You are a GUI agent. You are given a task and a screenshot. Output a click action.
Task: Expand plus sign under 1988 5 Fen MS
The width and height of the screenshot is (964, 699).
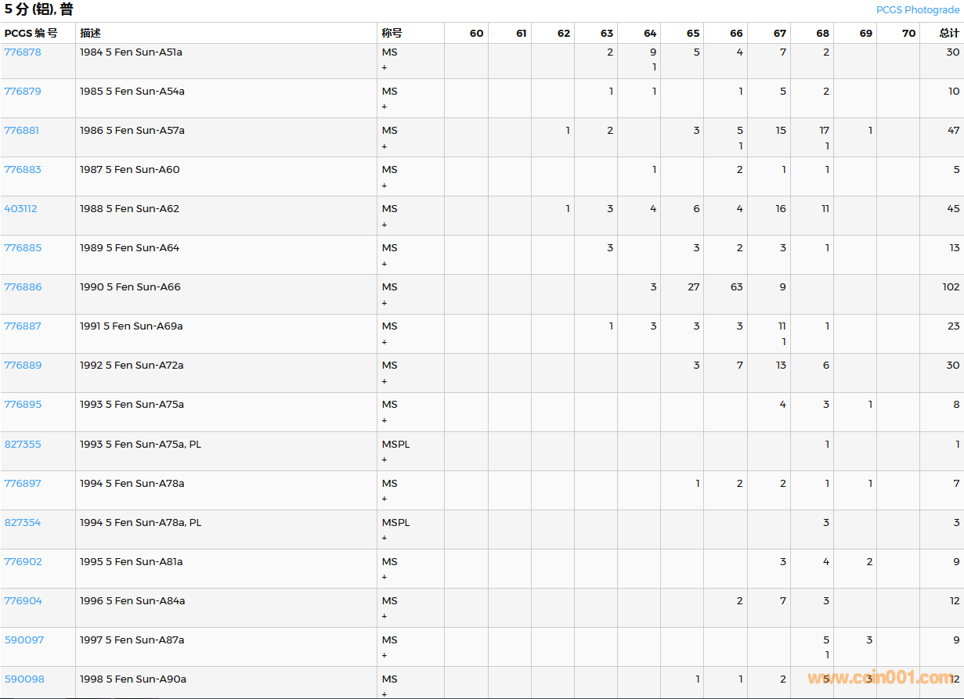click(x=385, y=225)
